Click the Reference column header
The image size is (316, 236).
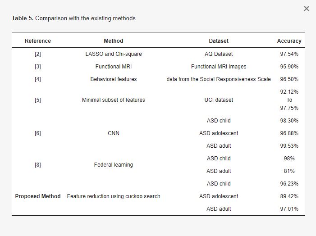coord(38,41)
